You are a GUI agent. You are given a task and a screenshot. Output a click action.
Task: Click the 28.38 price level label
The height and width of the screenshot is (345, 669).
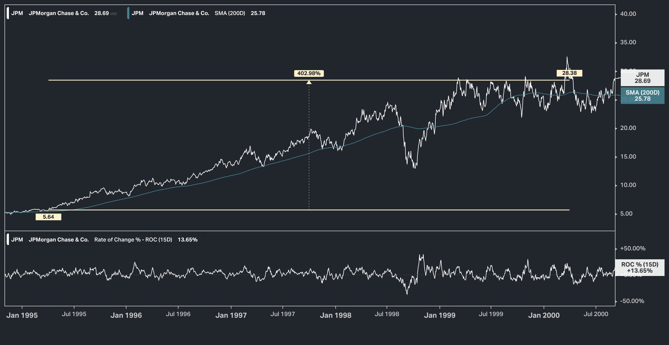(569, 73)
